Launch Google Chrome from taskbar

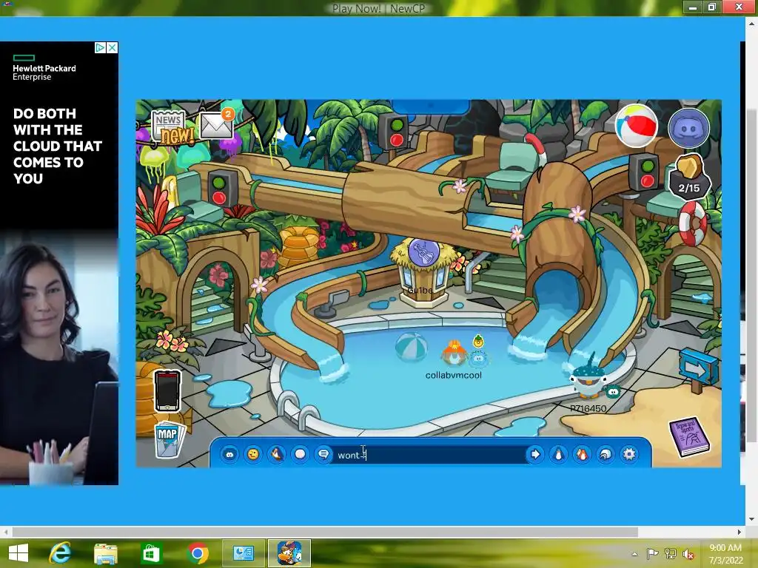point(197,553)
